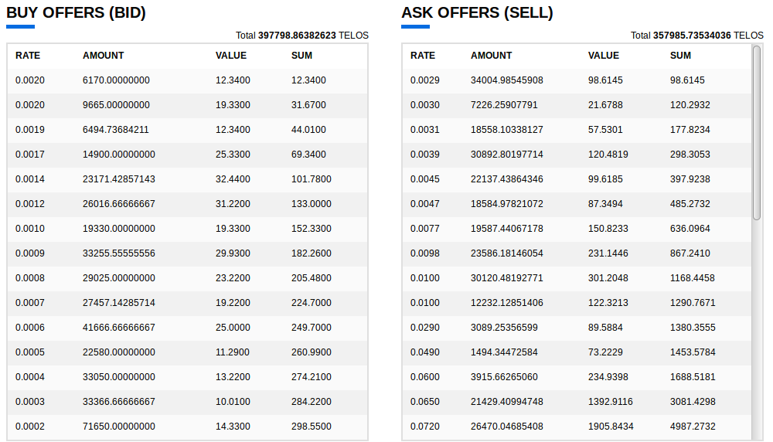This screenshot has width=773, height=442.
Task: Select the ask row at rate 0.0077
Action: click(577, 229)
